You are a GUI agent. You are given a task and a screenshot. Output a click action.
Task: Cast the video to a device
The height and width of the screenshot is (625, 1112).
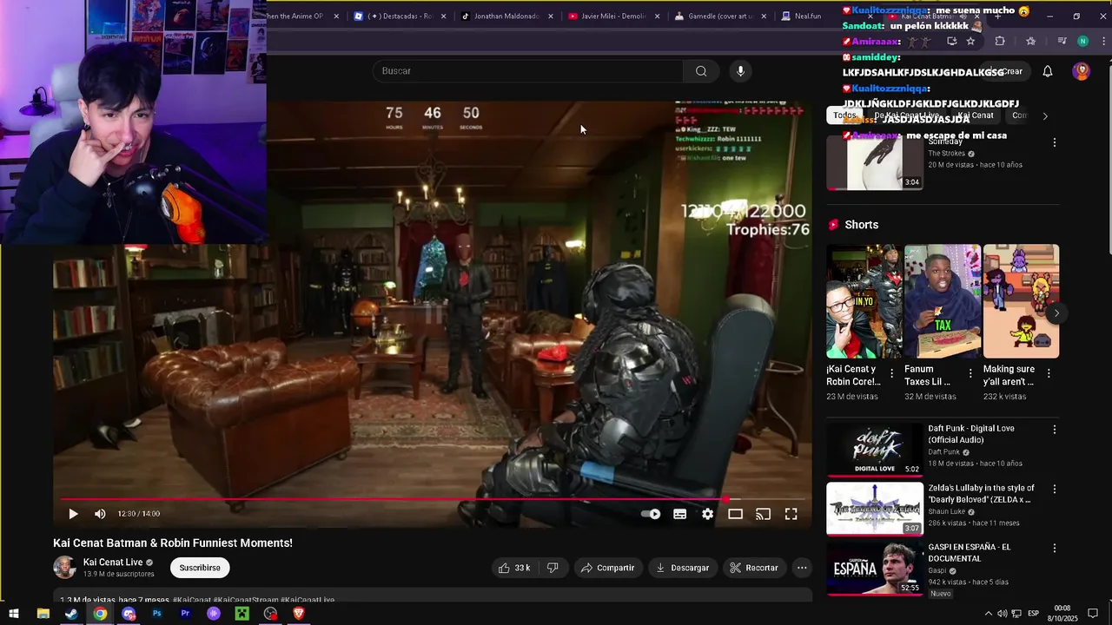(763, 514)
